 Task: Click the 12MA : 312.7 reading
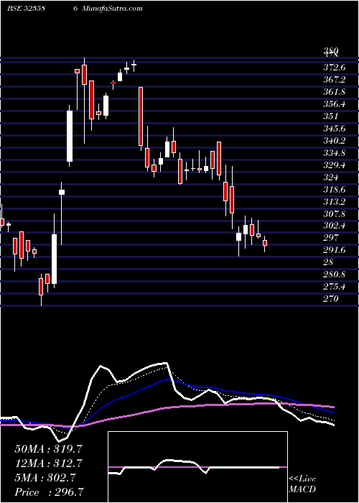tap(48, 463)
